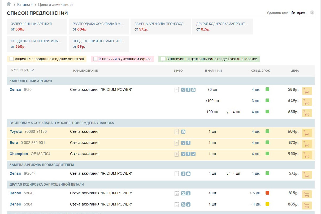Add Denso IK20 to notepad
This screenshot has height=214, width=321.
coord(177,90)
